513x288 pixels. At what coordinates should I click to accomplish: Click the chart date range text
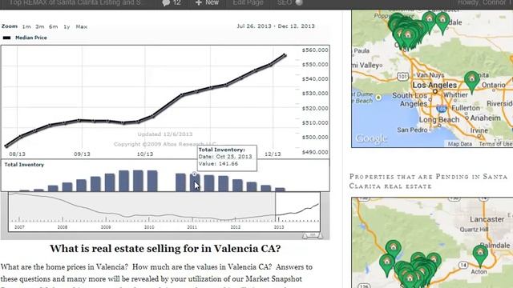pos(276,26)
